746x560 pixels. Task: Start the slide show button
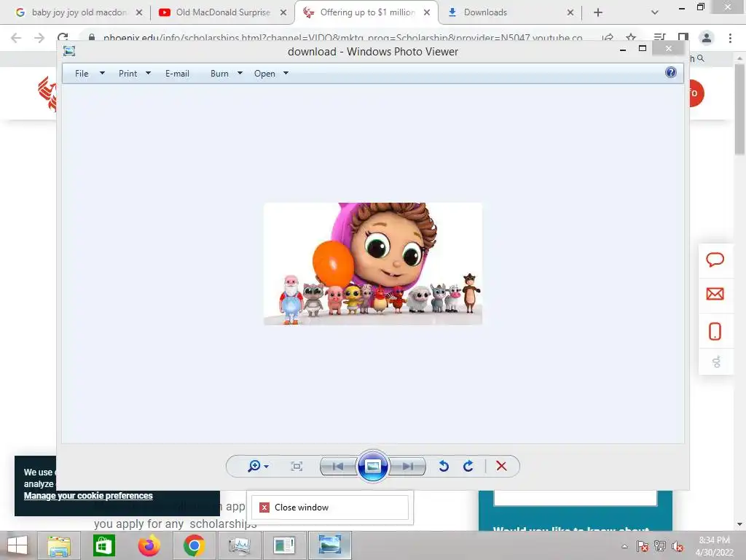(372, 466)
